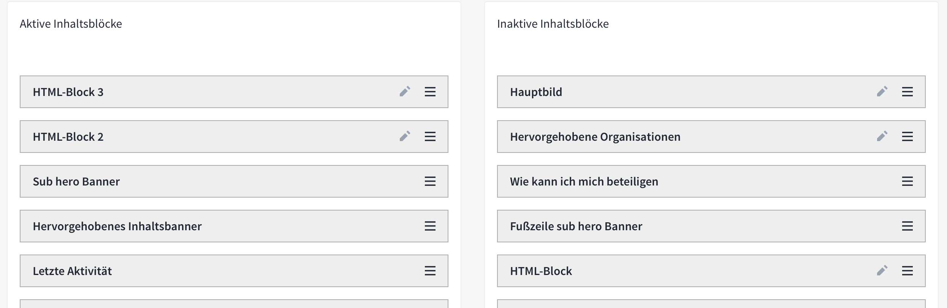
Task: Click the Inaktive Inhaltsblöcke heading
Action: click(553, 24)
